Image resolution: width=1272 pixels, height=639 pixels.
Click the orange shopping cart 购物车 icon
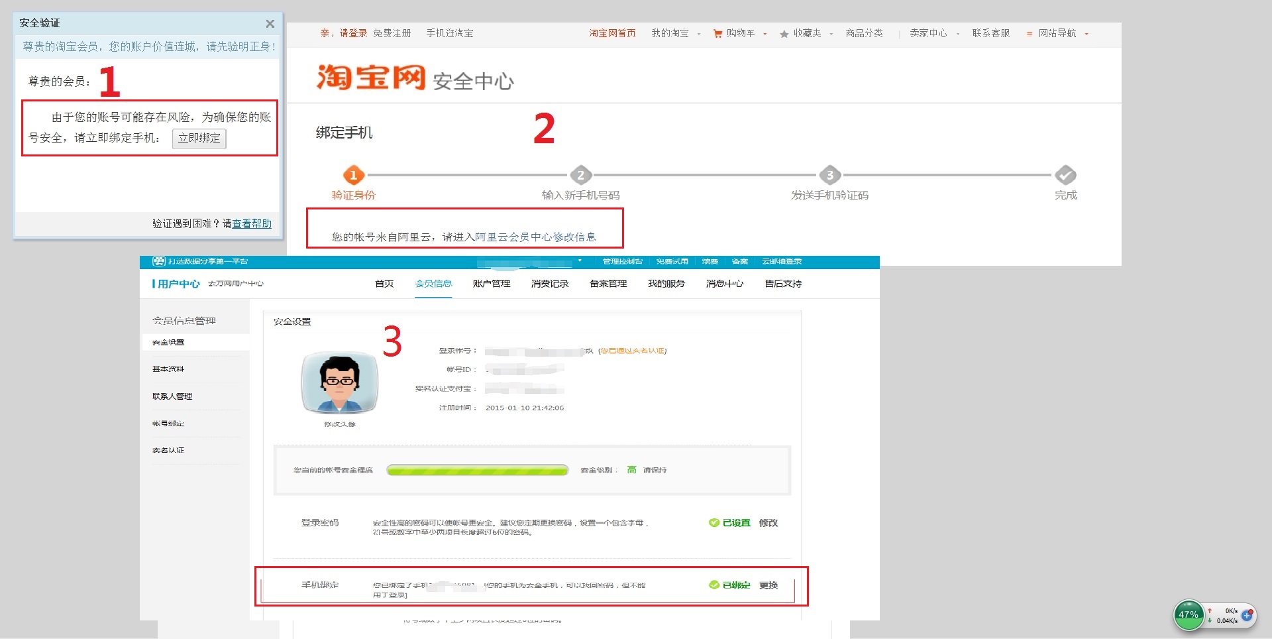point(717,32)
